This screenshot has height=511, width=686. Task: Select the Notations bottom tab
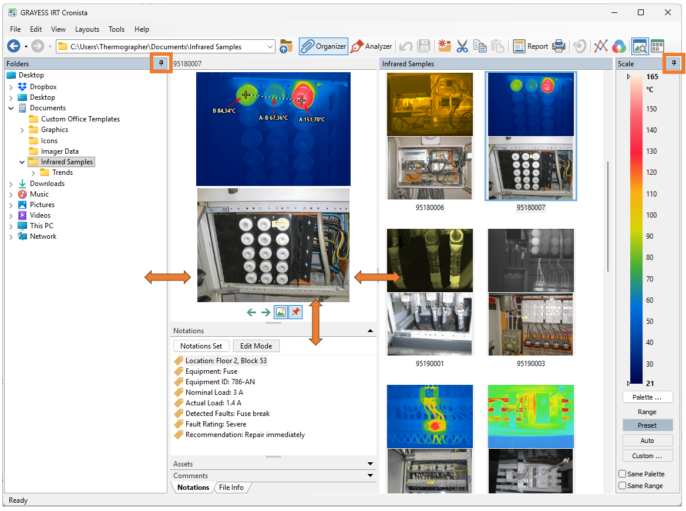coord(193,488)
